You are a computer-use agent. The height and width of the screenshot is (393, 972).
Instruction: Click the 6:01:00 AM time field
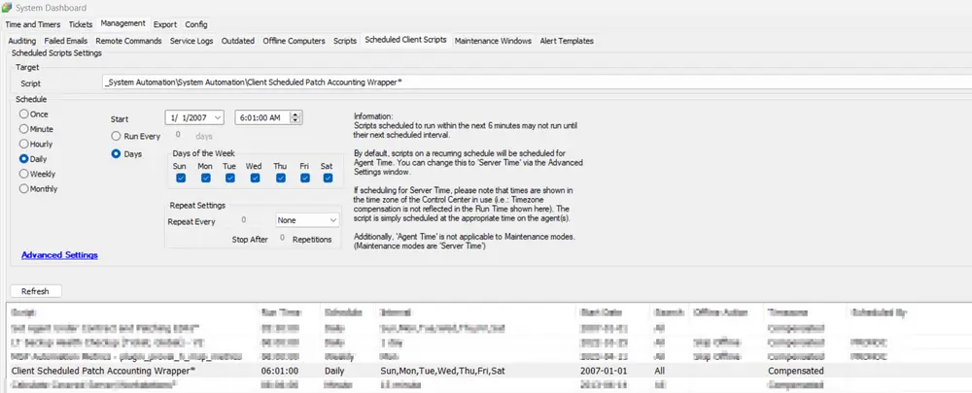tap(262, 117)
